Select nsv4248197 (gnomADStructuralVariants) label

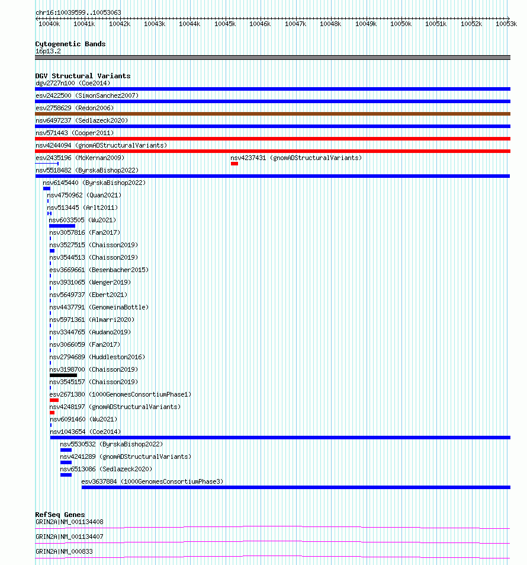115,407
